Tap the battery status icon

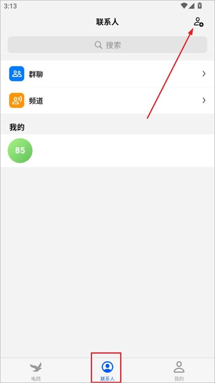(x=200, y=5)
